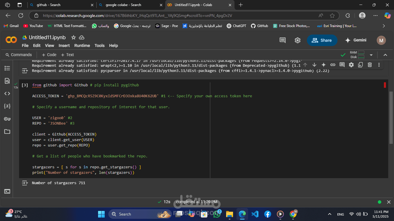The image size is (394, 221).
Task: Click the 'Number of stargazers 711' output
Action: (x=59, y=183)
